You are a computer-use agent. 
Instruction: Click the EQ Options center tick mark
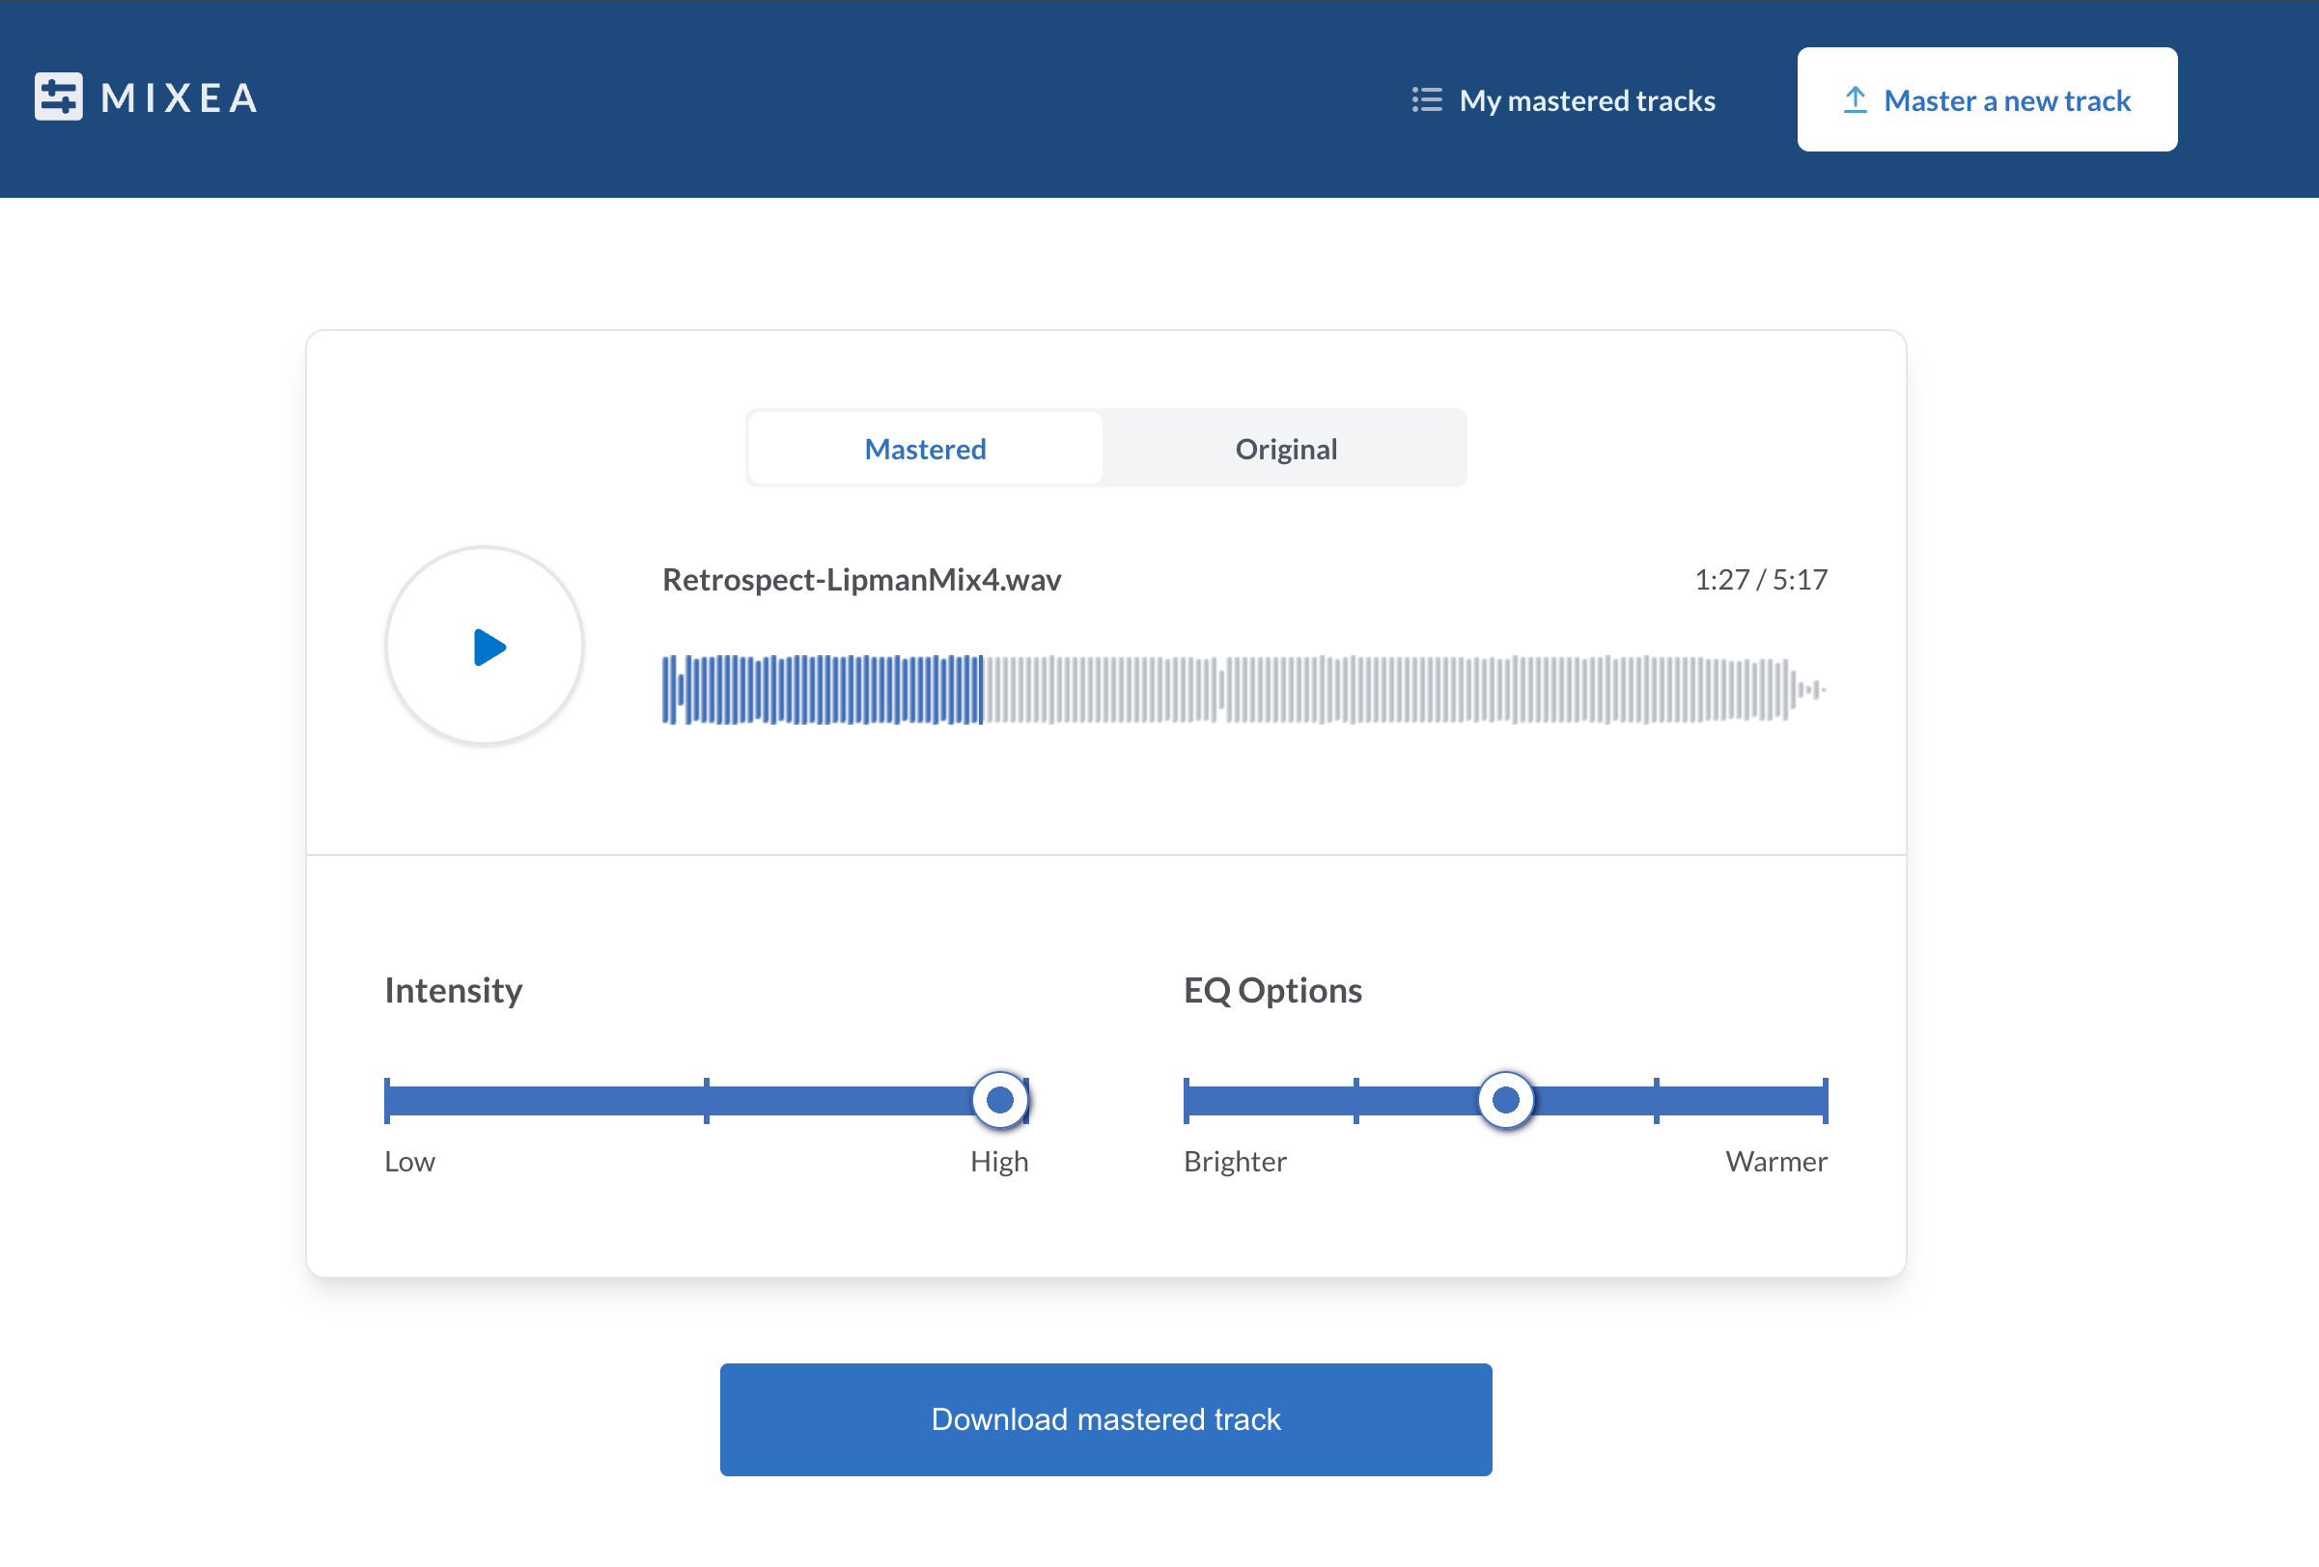pyautogui.click(x=1505, y=1098)
